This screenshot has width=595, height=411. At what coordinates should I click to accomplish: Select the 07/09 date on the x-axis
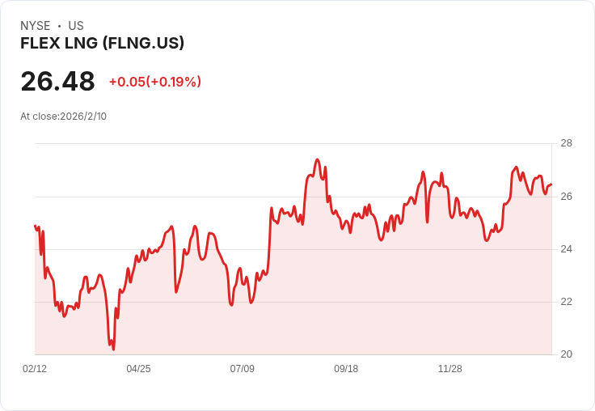pos(242,368)
